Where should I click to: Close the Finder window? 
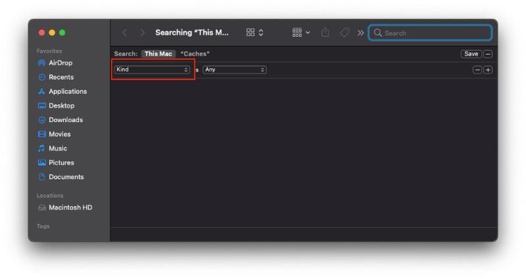pos(41,32)
